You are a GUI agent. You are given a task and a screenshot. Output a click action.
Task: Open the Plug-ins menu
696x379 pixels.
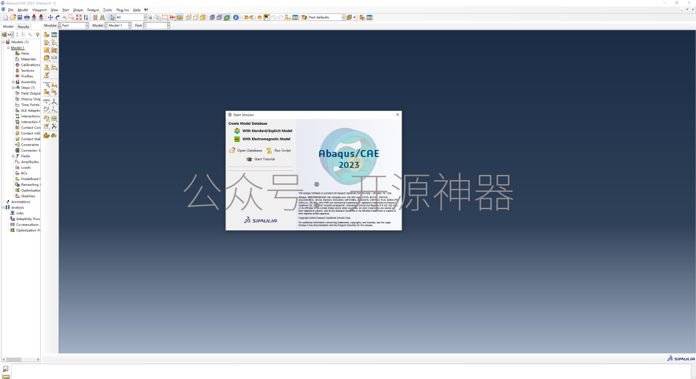[x=122, y=10]
